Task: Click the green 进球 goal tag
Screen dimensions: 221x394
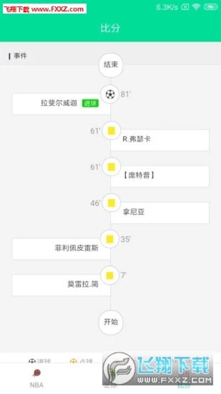Action: (x=90, y=103)
